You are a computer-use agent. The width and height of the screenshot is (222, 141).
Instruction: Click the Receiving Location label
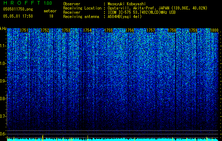82,8
